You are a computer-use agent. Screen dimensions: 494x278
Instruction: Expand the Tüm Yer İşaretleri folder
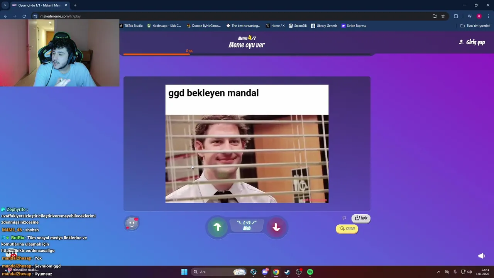475,26
